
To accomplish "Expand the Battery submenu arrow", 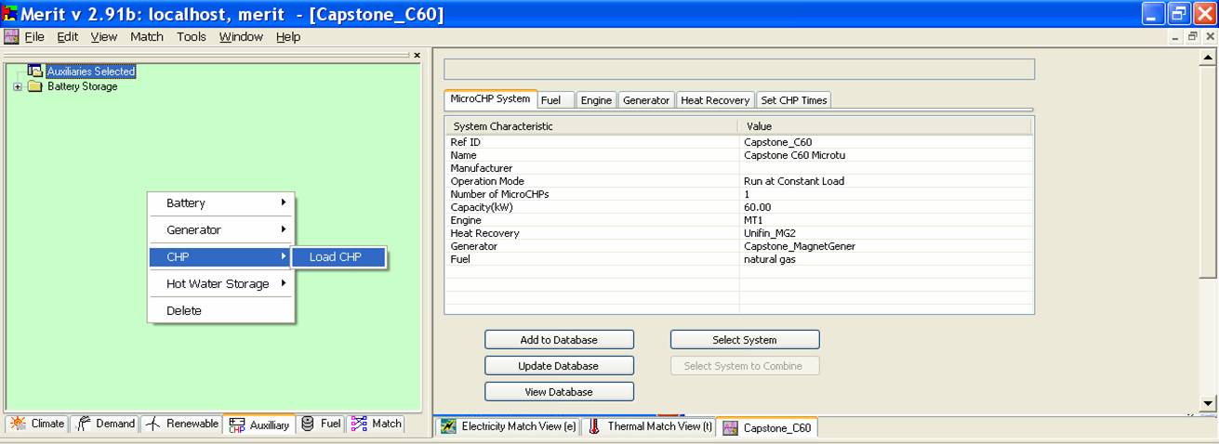I will click(283, 202).
